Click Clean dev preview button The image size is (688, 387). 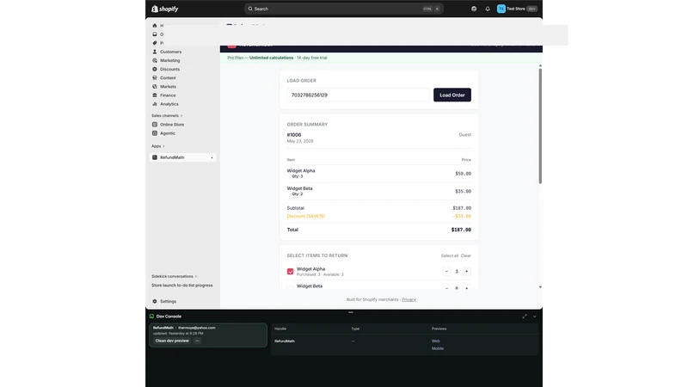[x=172, y=341]
